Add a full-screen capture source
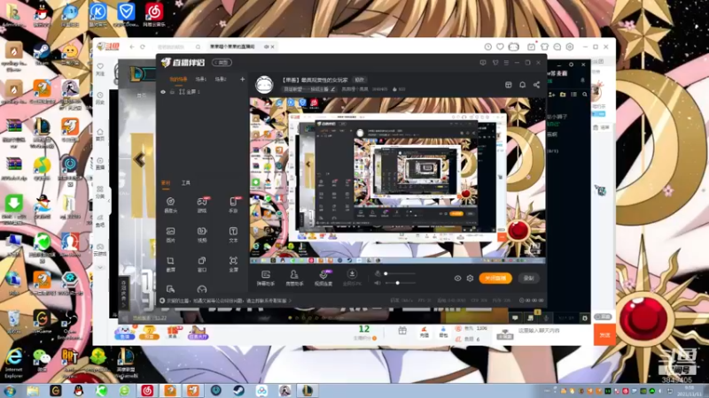This screenshot has height=398, width=709. pos(233,264)
